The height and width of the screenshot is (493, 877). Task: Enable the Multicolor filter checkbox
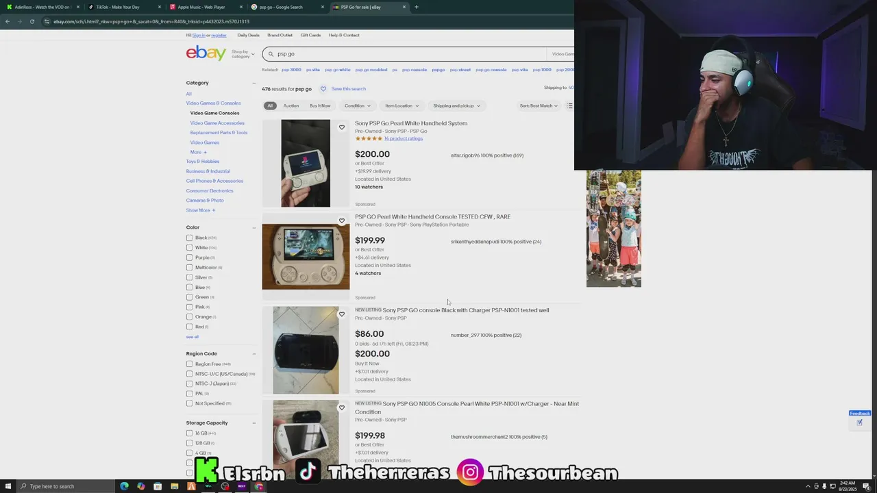click(x=189, y=267)
